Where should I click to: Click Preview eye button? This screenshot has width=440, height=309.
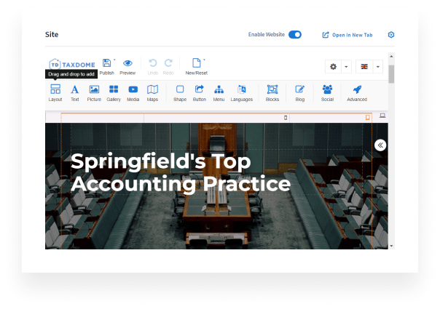pos(127,66)
